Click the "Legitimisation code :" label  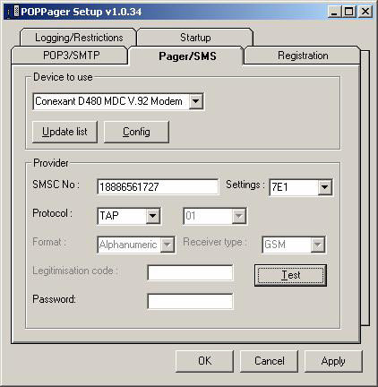tap(75, 271)
